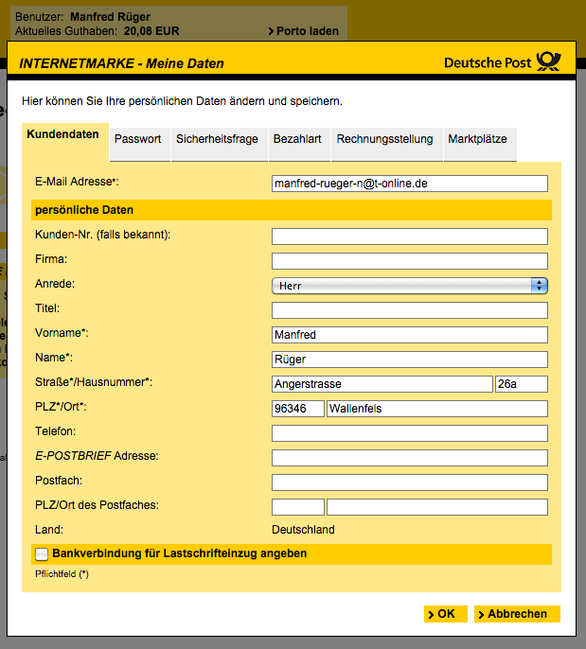
Task: Click the Deutsche Post horn logo
Action: click(x=548, y=62)
